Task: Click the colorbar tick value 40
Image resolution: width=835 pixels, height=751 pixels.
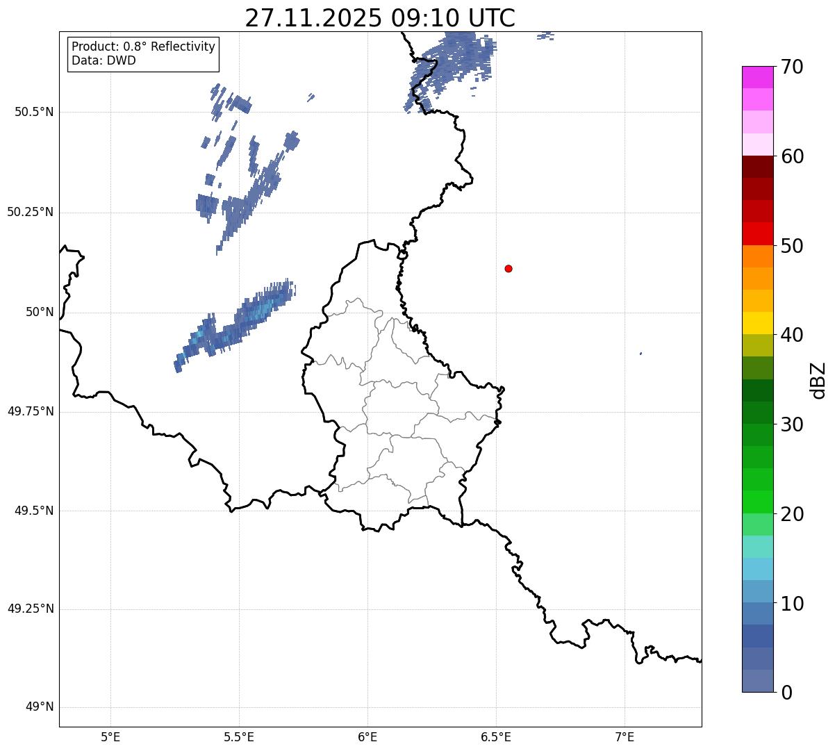Action: [x=792, y=335]
